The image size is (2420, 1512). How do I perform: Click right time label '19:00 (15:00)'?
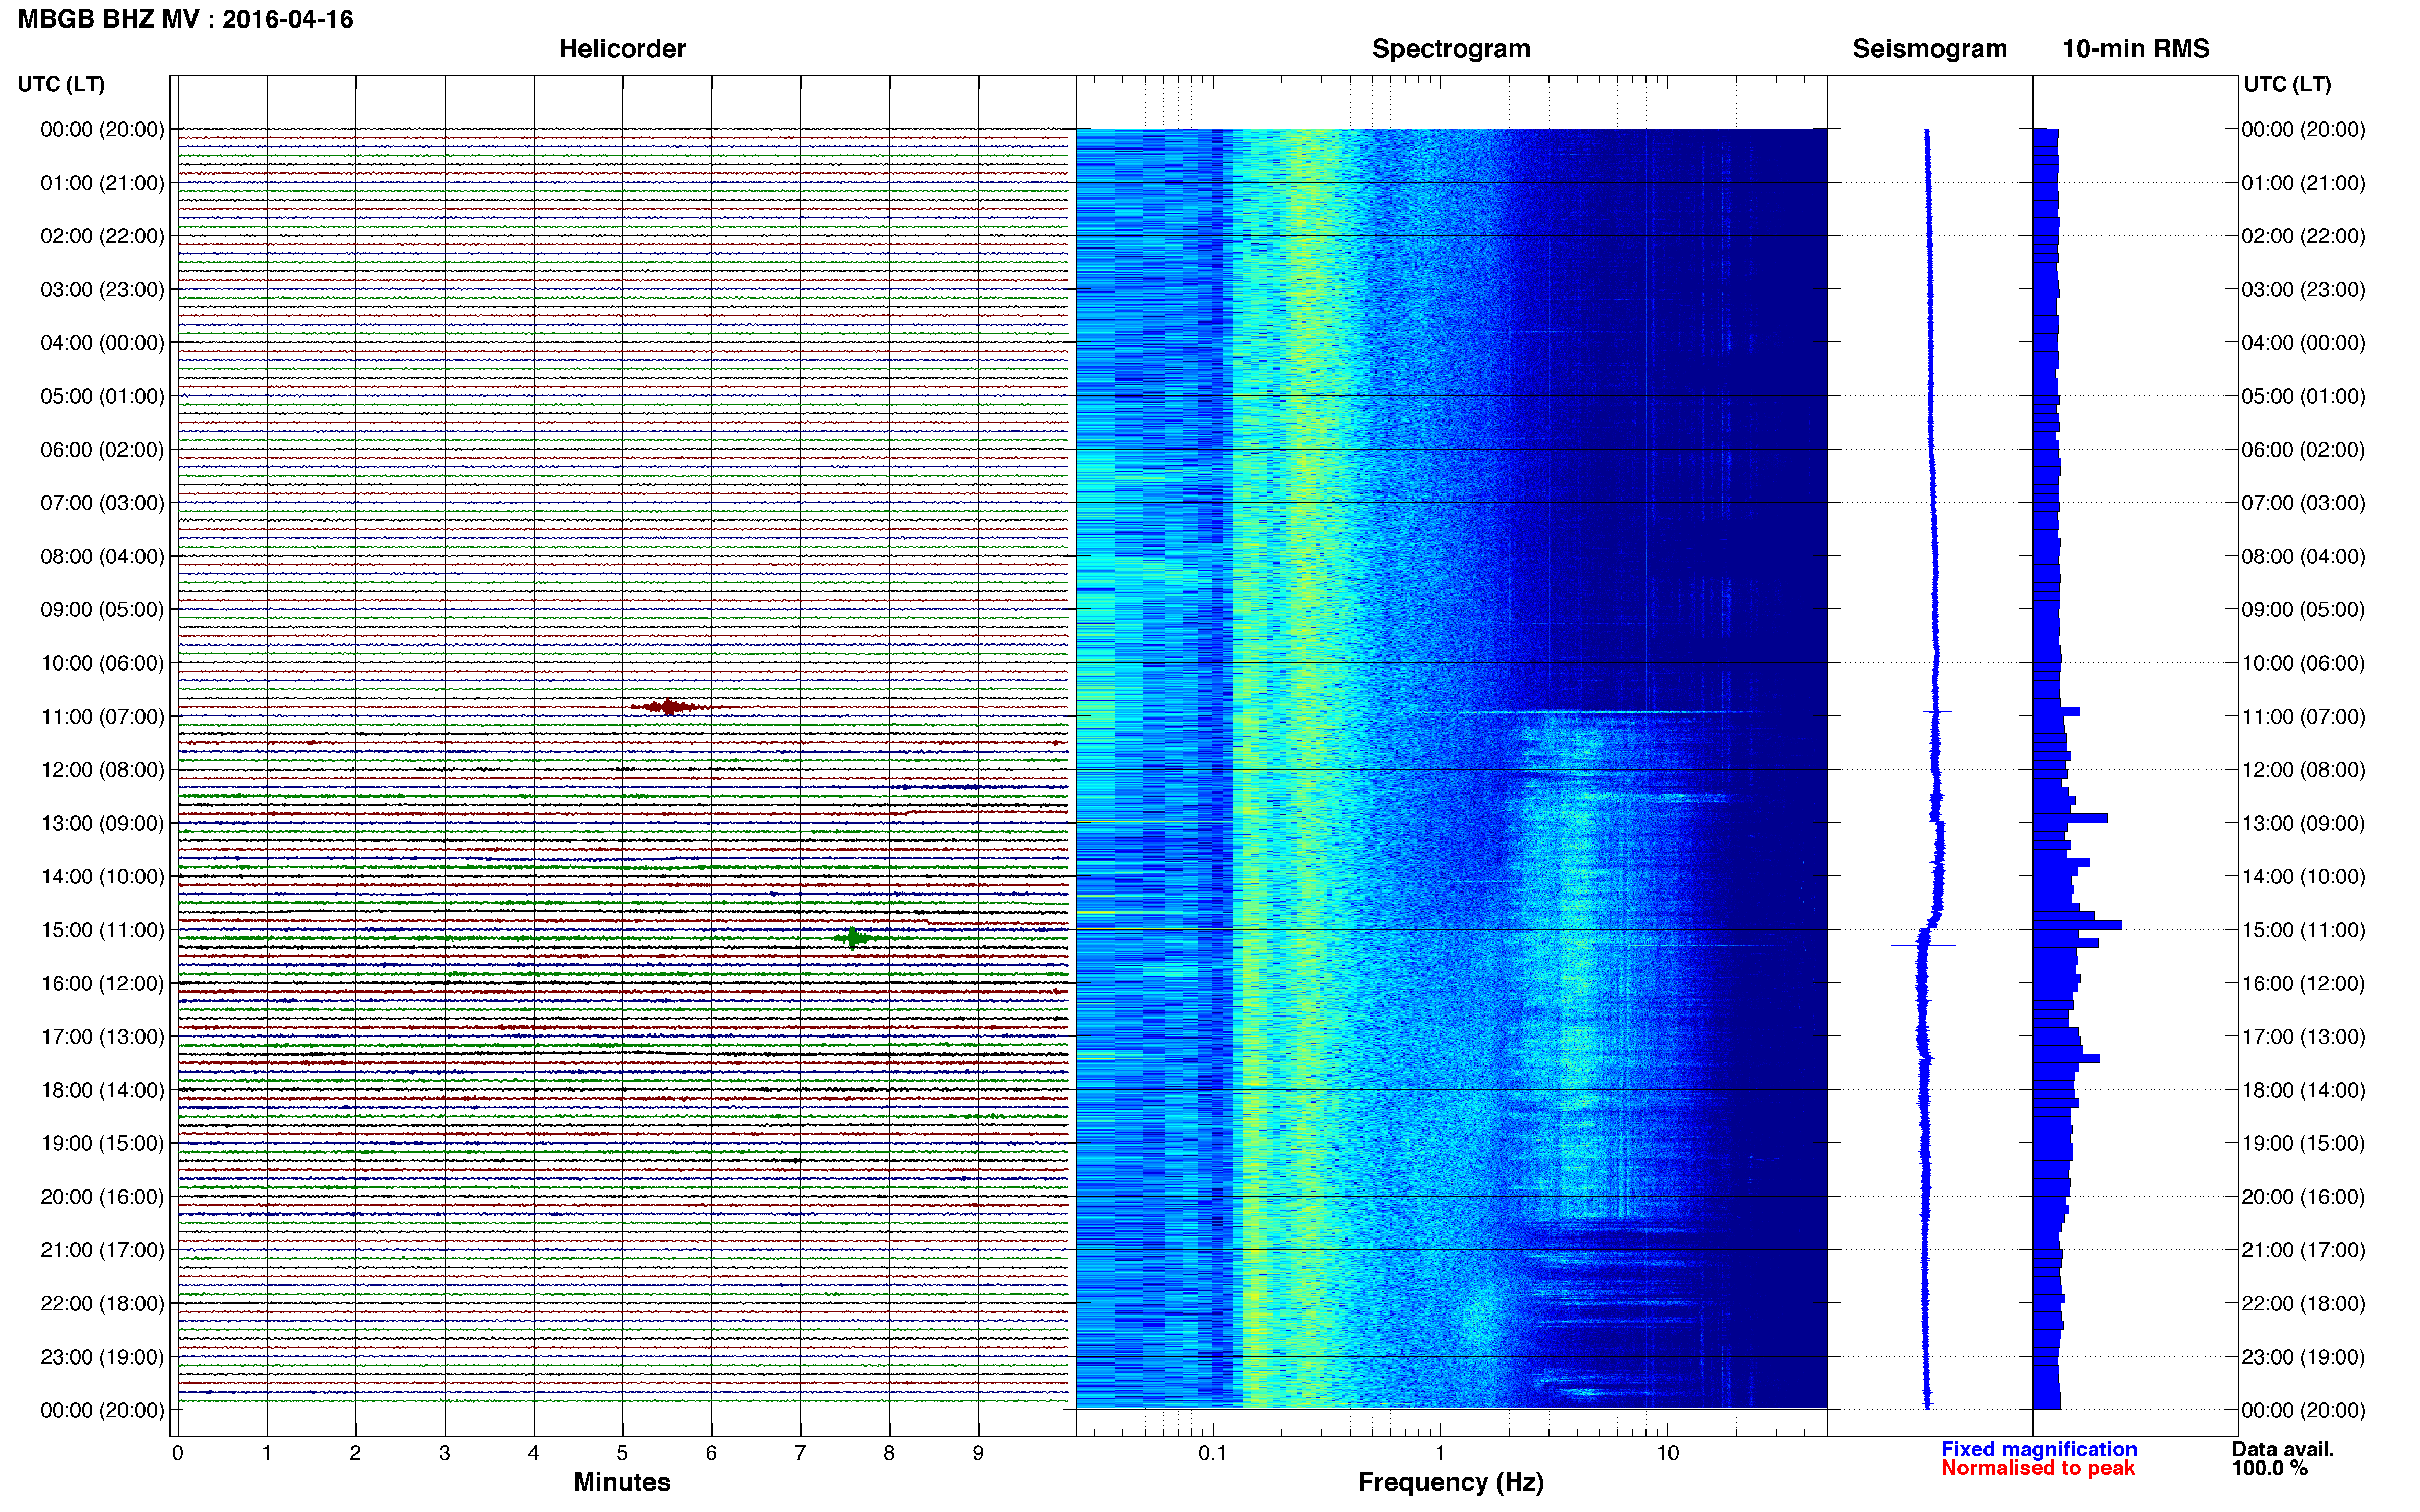click(x=2303, y=1143)
